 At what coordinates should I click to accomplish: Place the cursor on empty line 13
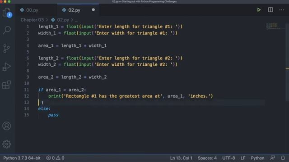[151, 102]
